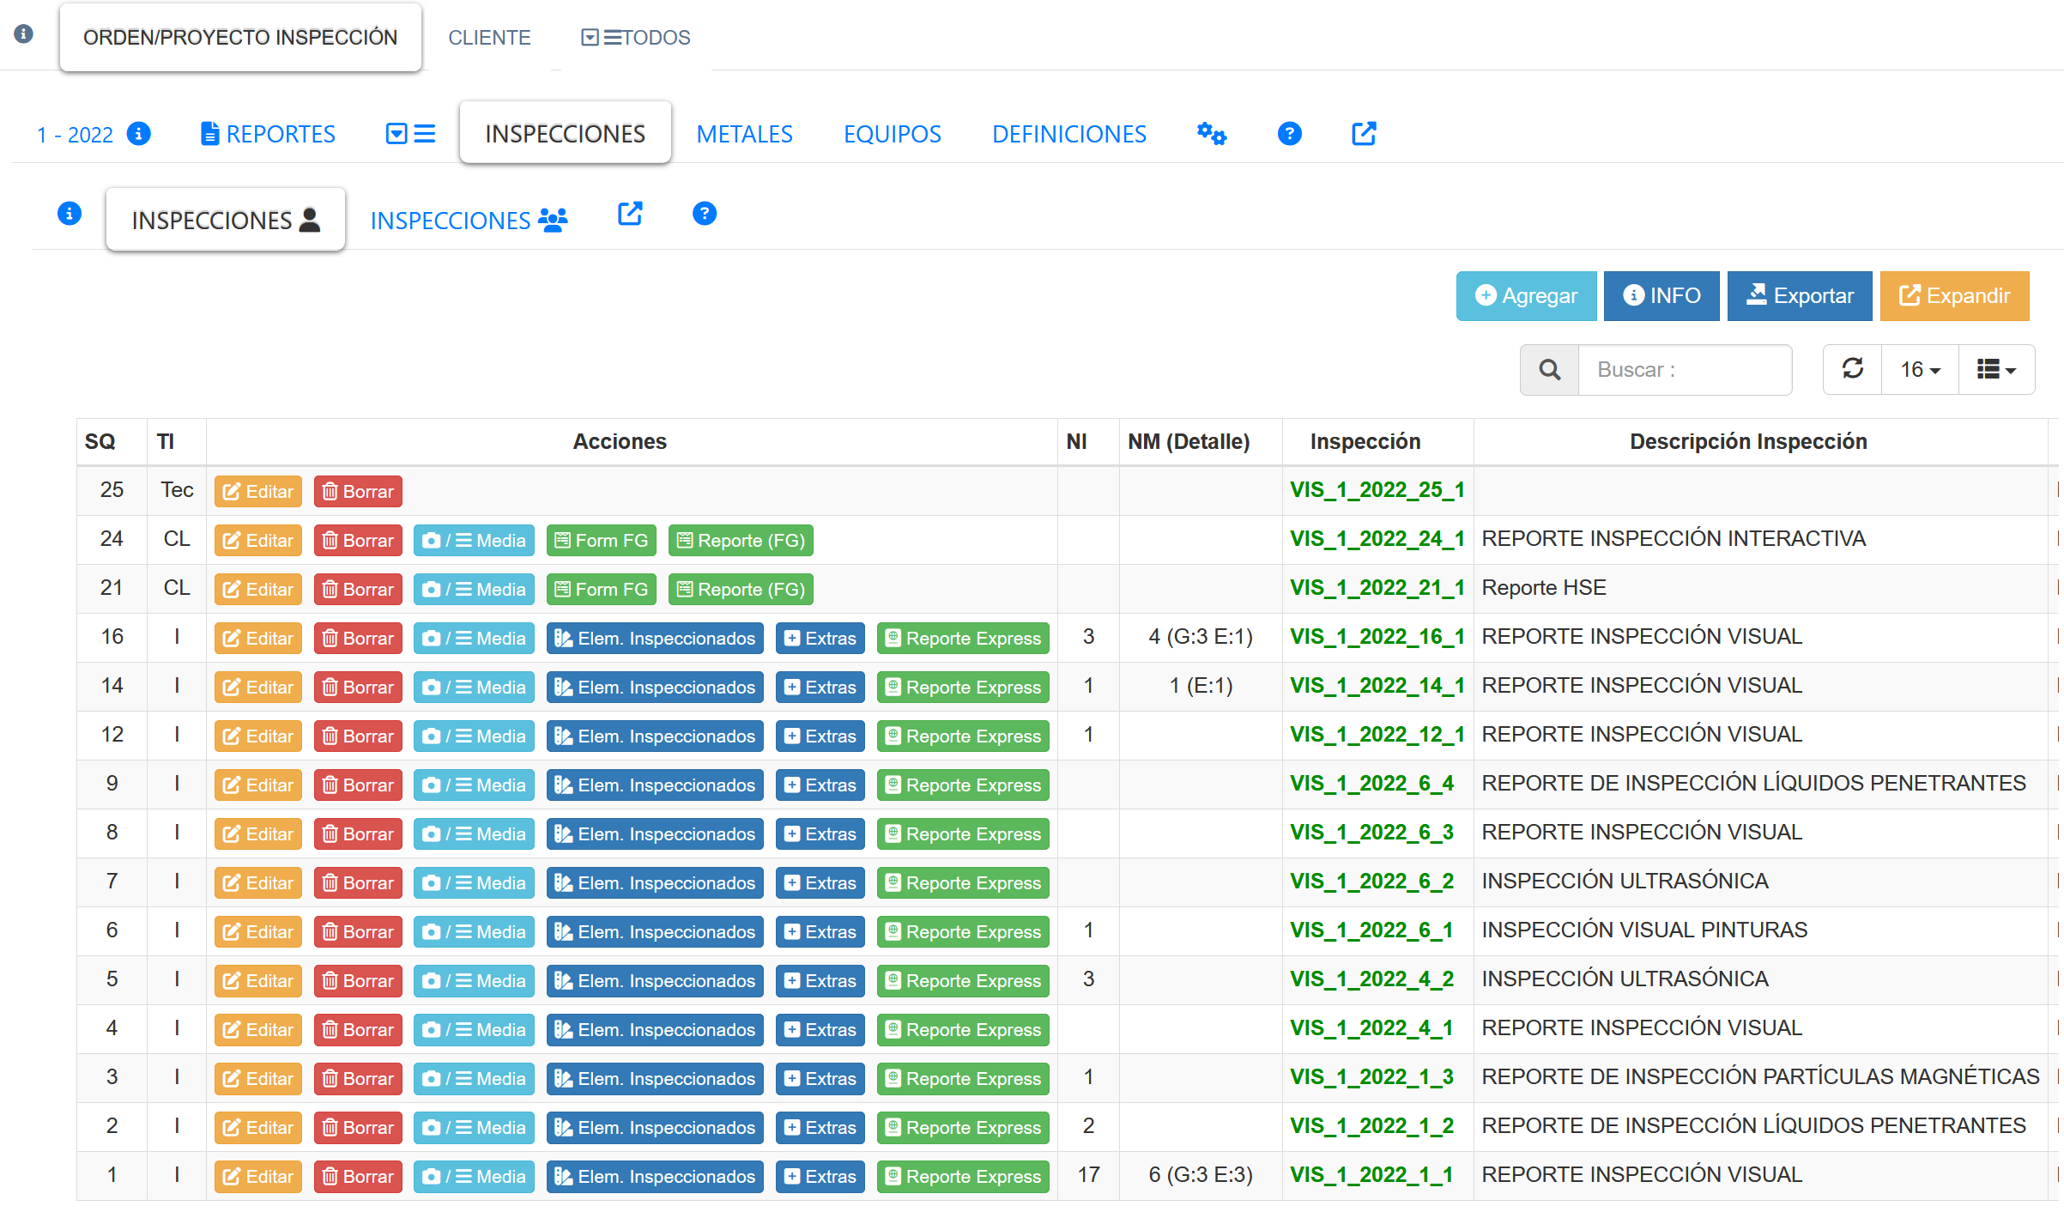Click the refresh table icon

coord(1852,369)
